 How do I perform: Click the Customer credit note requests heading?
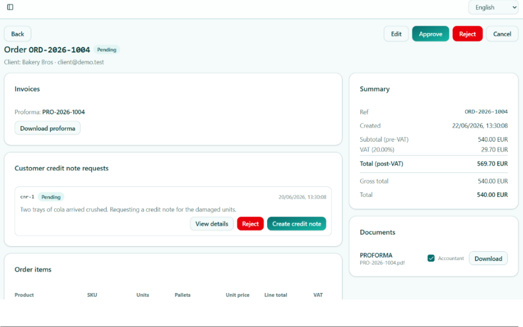[61, 168]
